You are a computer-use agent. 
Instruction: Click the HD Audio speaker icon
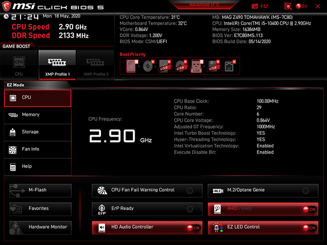[x=102, y=228]
